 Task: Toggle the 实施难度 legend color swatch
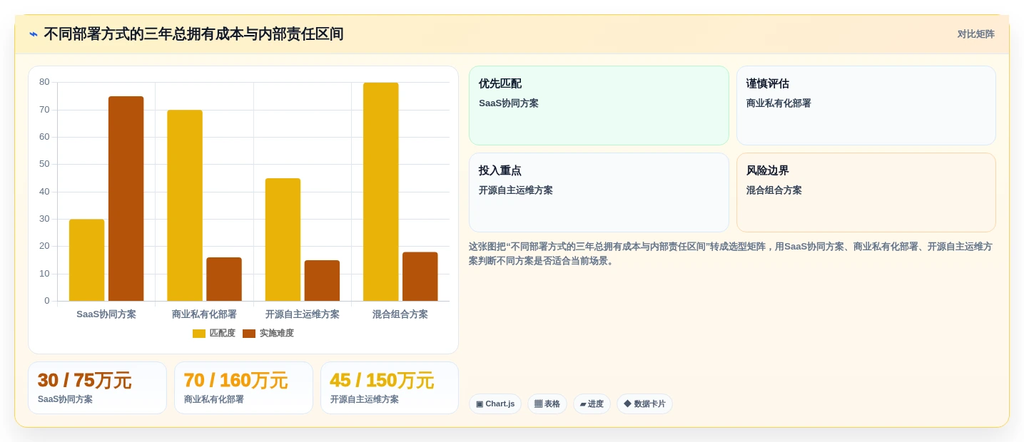pos(249,334)
